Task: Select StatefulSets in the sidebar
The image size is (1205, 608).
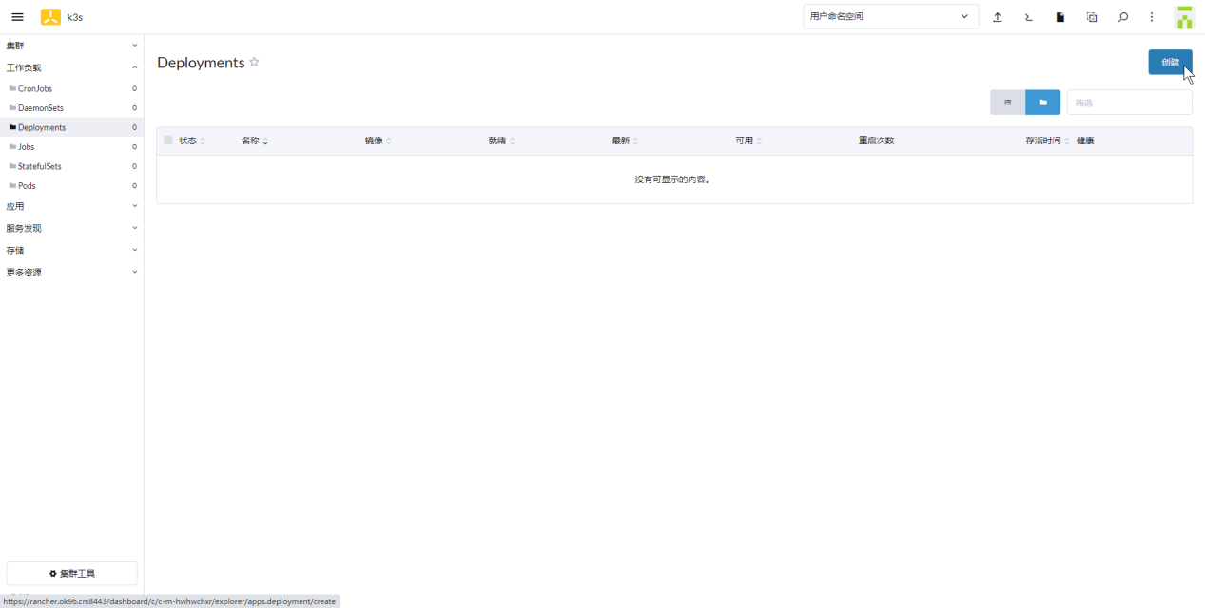Action: (39, 166)
